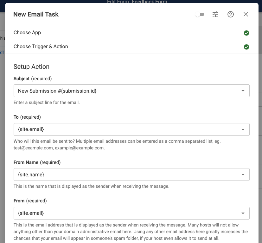Expand the Choose App section

pyautogui.click(x=27, y=33)
